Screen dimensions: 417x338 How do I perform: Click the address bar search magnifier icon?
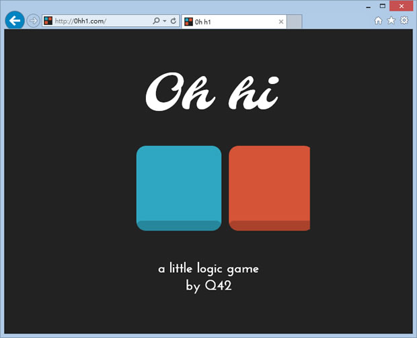(156, 21)
